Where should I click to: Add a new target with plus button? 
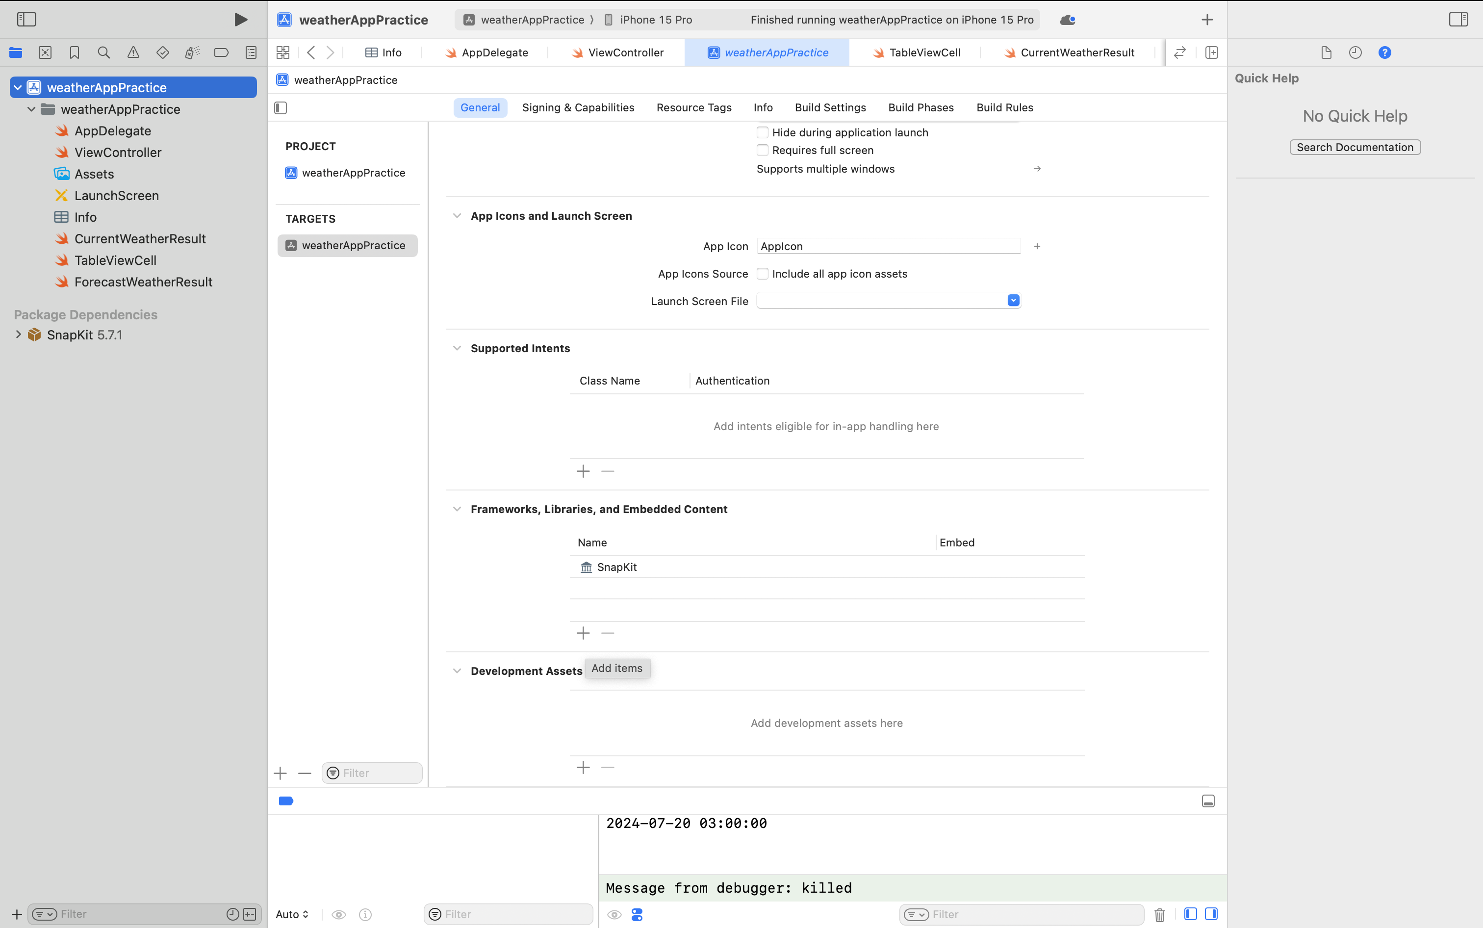281,773
